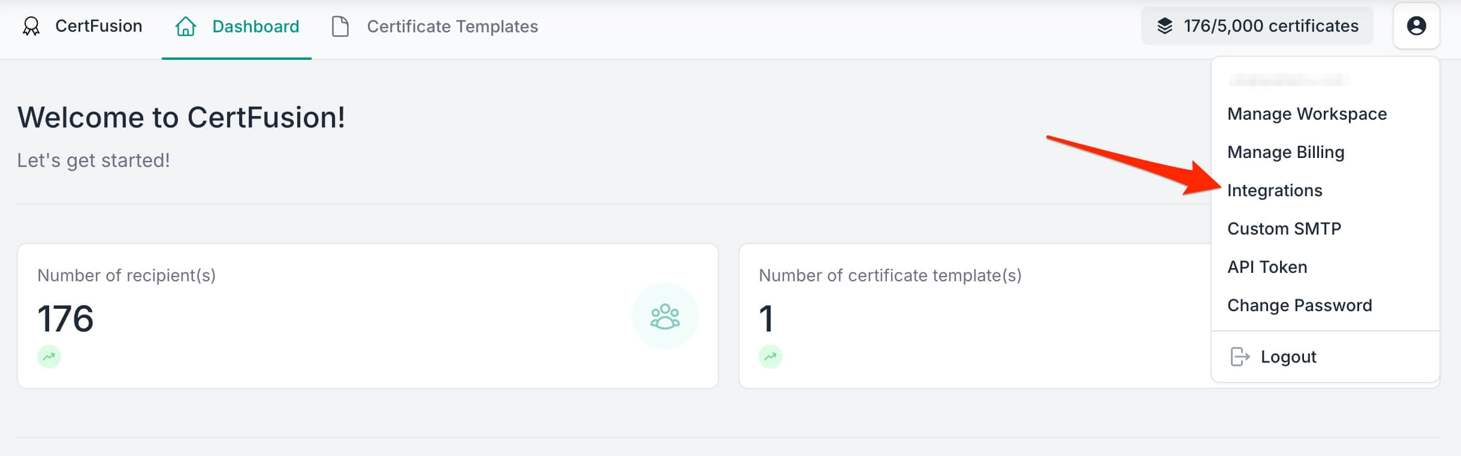Click the Logout door arrow icon
The image size is (1461, 456).
pos(1240,357)
